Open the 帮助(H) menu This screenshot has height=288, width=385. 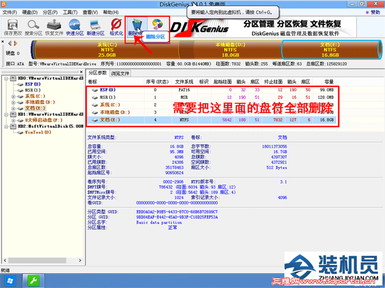(110, 12)
